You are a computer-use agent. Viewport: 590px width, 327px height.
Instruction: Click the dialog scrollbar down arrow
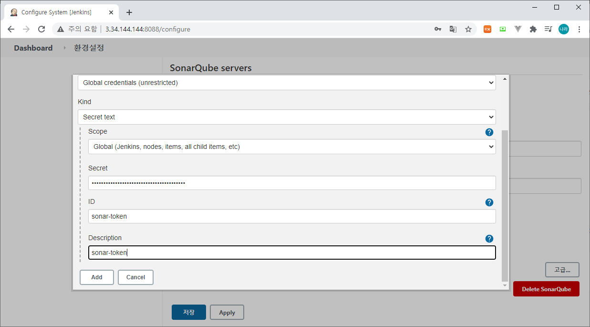[505, 285]
